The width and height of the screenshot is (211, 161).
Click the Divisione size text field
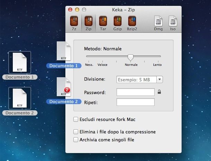[137, 79]
